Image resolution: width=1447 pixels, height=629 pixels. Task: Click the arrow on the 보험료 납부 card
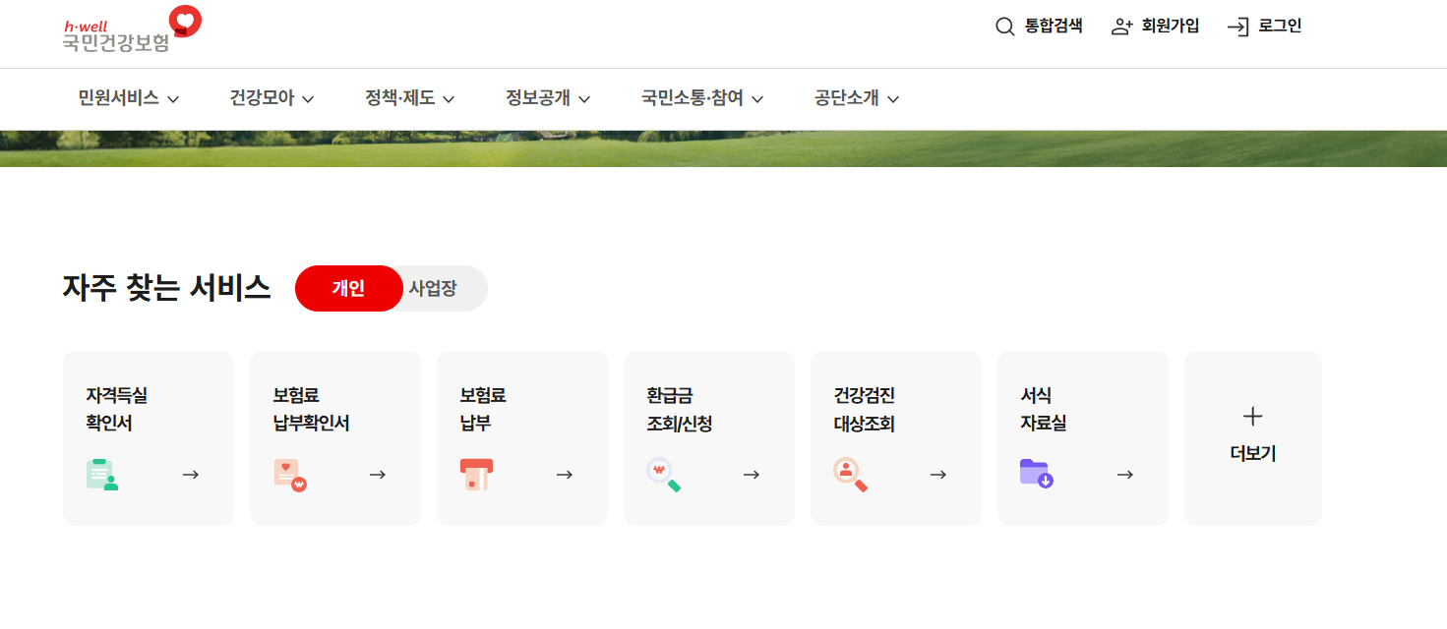tap(566, 474)
